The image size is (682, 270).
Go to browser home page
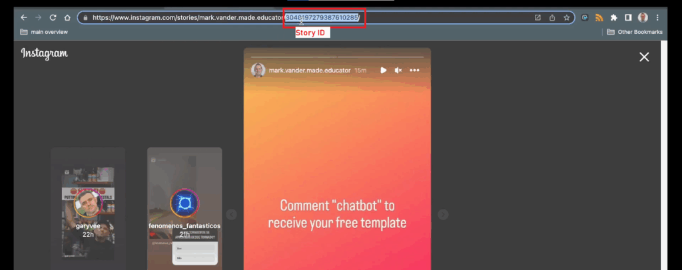click(67, 17)
